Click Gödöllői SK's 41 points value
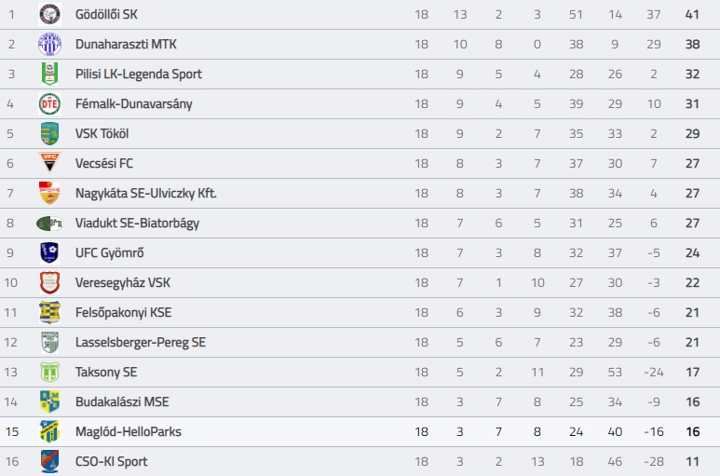Image resolution: width=720 pixels, height=476 pixels. (x=691, y=14)
